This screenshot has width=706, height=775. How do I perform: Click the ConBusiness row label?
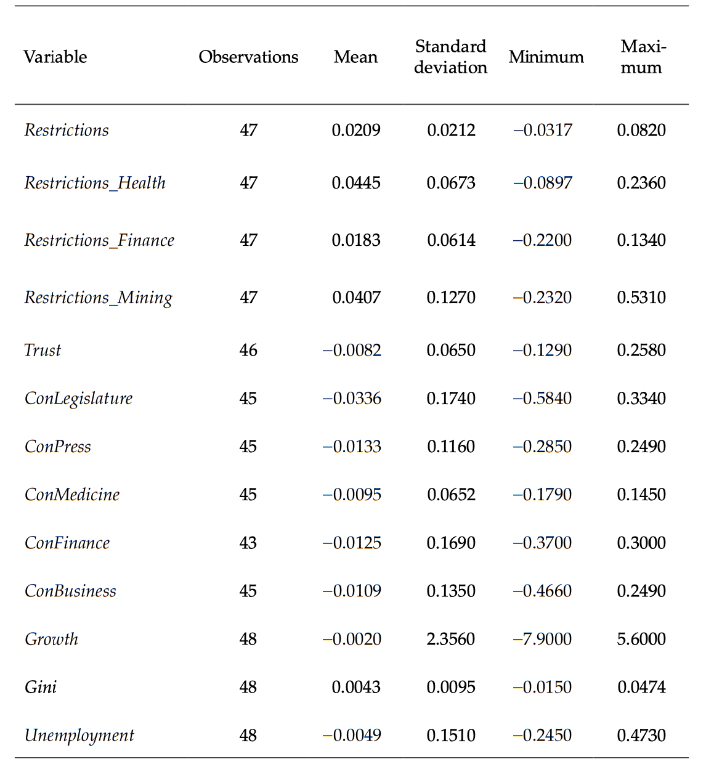tap(70, 591)
